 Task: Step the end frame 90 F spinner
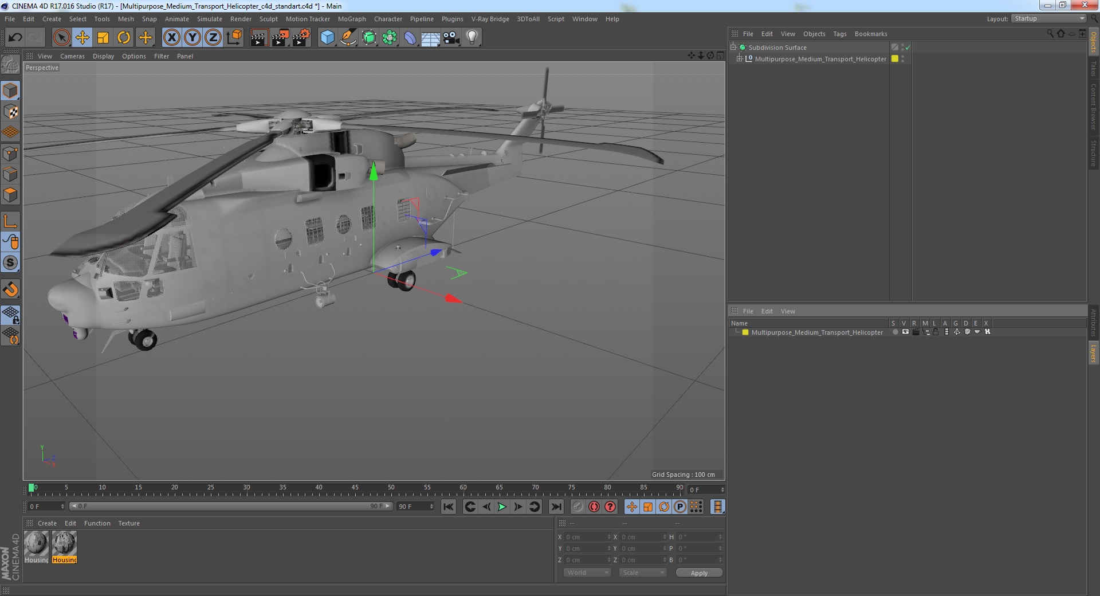click(x=431, y=507)
